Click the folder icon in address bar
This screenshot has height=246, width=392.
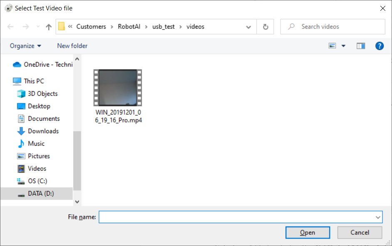(x=62, y=26)
